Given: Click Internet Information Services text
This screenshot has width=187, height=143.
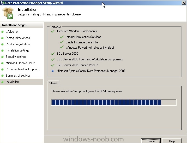Looking at the screenshot, I should (83, 37).
